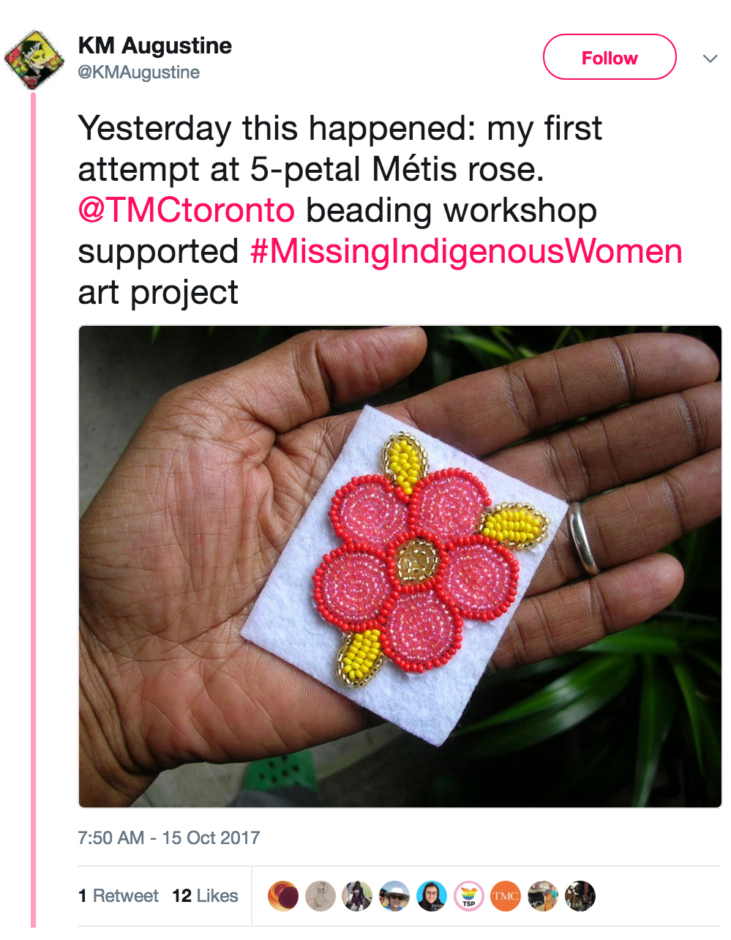The width and height of the screenshot is (731, 940).
Task: Follow KM Augustine
Action: 609,57
